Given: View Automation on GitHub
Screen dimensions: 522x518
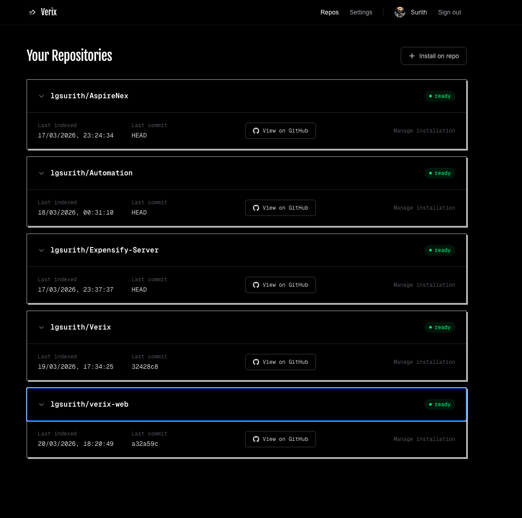Looking at the screenshot, I should pyautogui.click(x=280, y=208).
